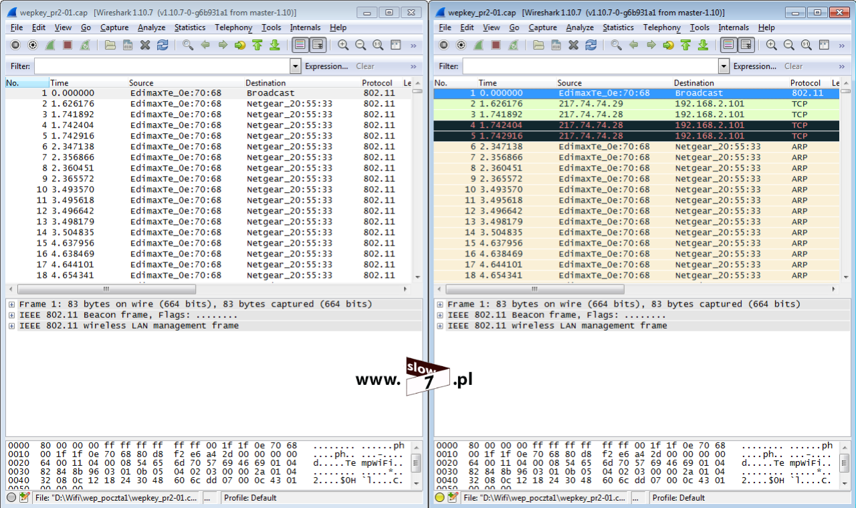Go to specific packet number, right window
Viewport: 856px width, 508px height.
click(x=668, y=45)
